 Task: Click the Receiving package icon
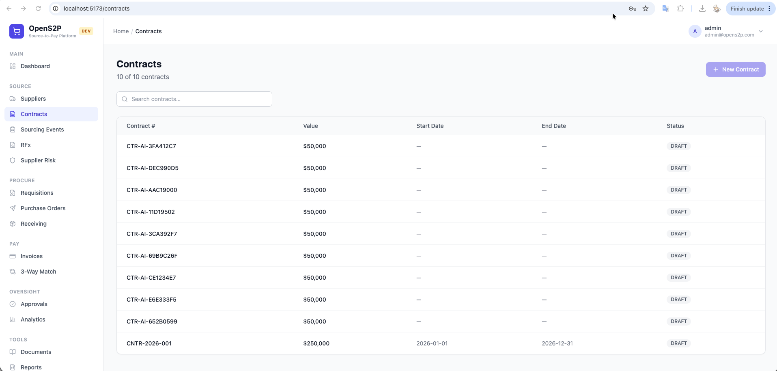pos(13,224)
